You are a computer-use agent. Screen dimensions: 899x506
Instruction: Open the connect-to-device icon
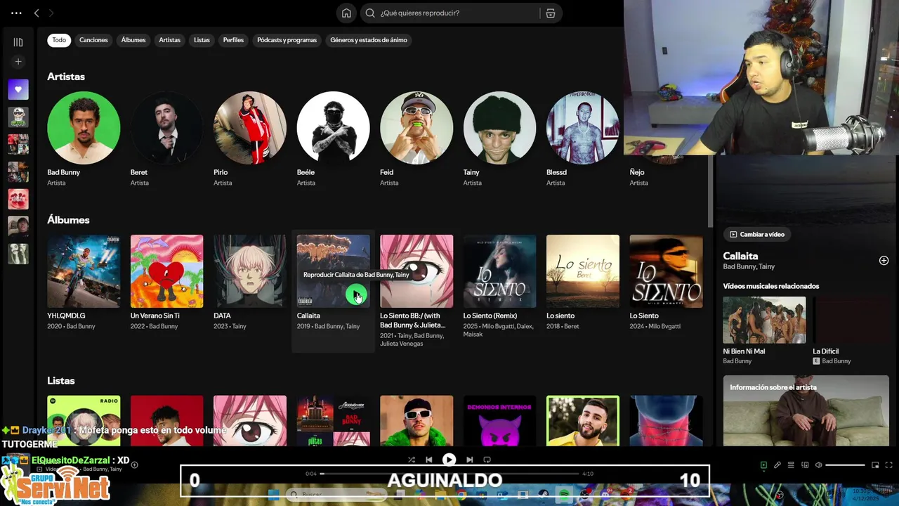[805, 465]
